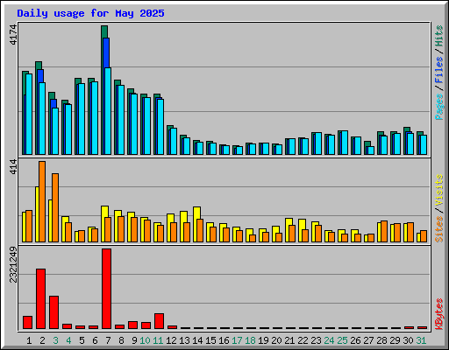Click the Files legend label
Image resolution: width=449 pixels, height=350 pixels.
[438, 70]
